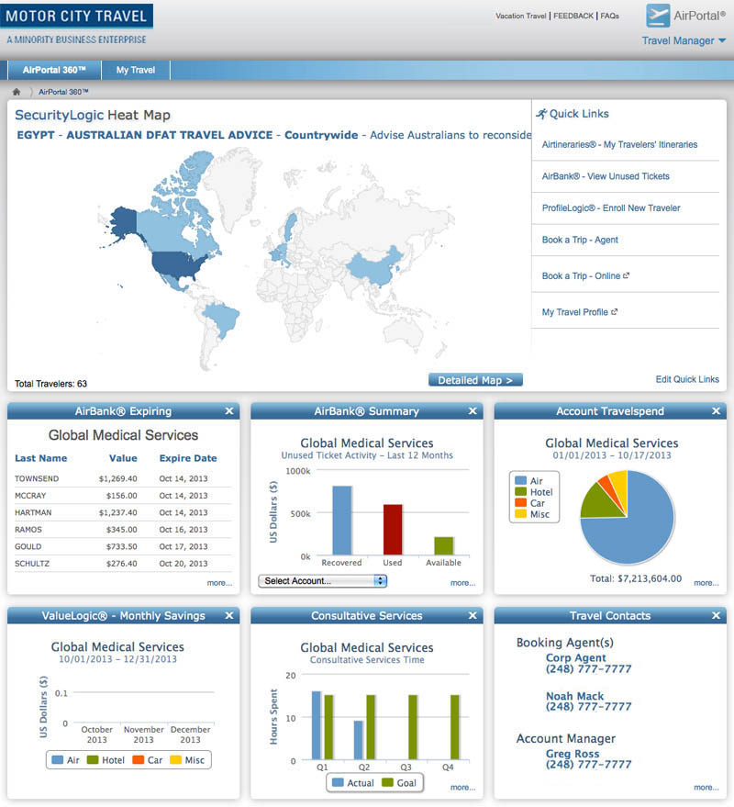The image size is (734, 807).
Task: Click the Hotel swatch in Travelspend legend
Action: tap(520, 491)
